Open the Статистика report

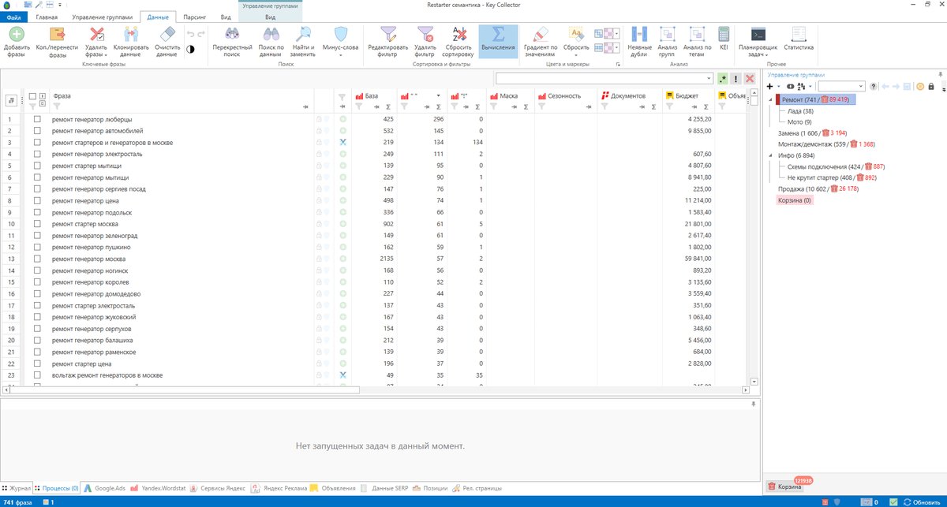coord(799,39)
